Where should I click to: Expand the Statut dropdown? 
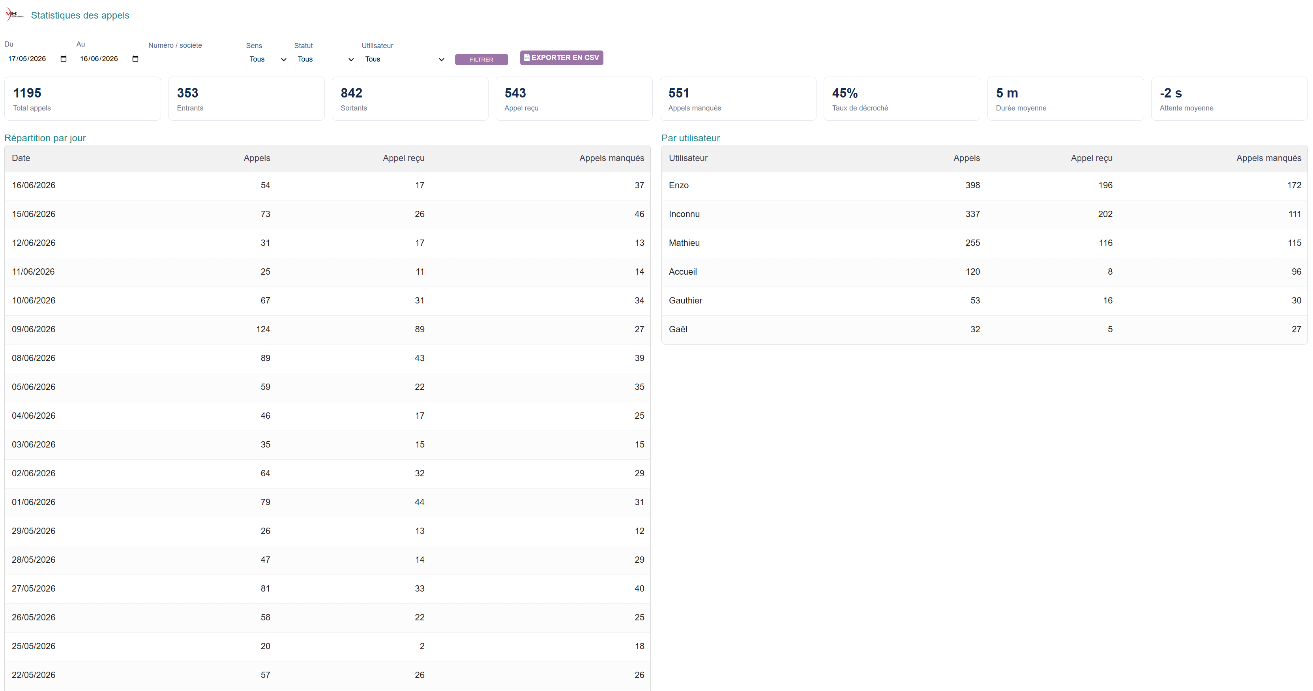point(325,59)
